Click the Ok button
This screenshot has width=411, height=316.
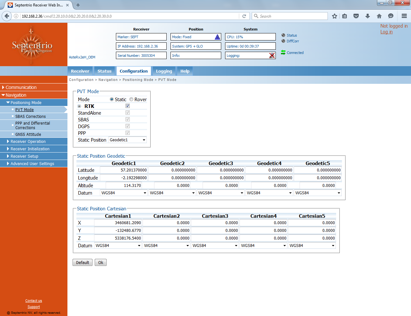point(101,262)
